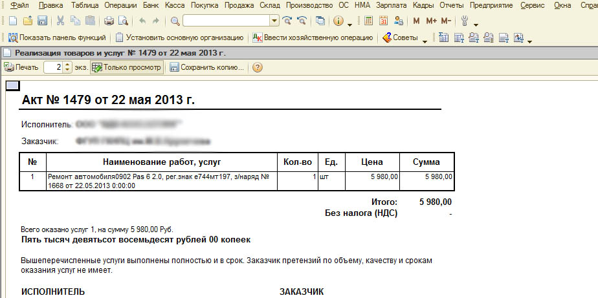Expand the search field dropdown arrow
The width and height of the screenshot is (598, 298).
[x=274, y=21]
